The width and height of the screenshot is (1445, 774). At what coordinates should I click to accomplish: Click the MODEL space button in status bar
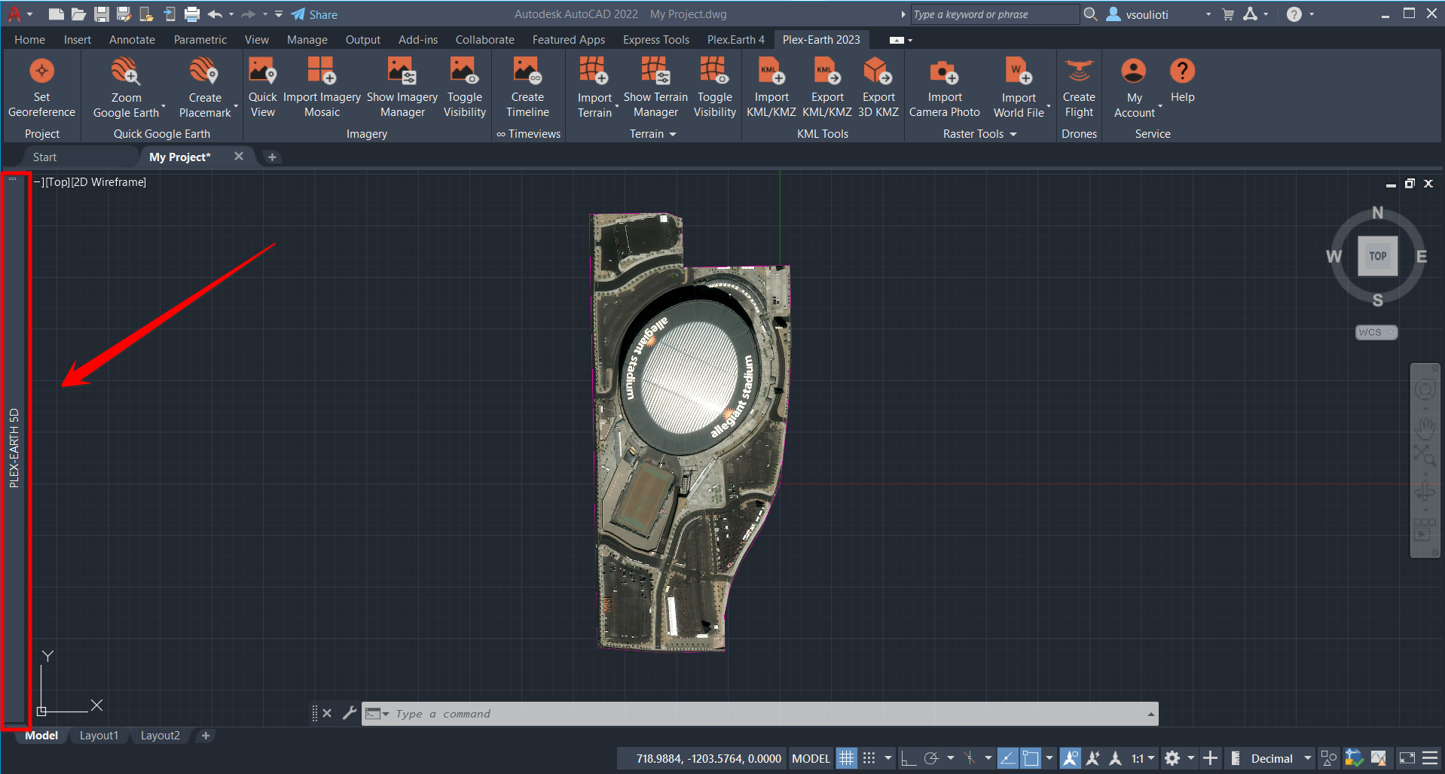click(x=811, y=758)
